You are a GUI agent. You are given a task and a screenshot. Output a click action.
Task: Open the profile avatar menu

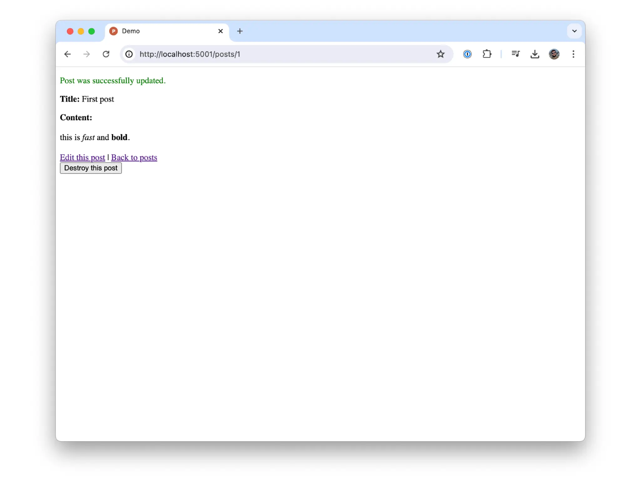pyautogui.click(x=554, y=54)
